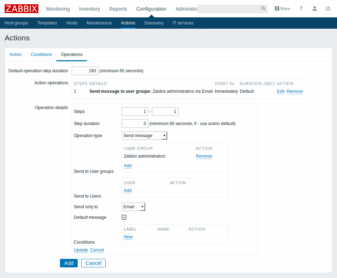Click the Steps from field

[135, 112]
